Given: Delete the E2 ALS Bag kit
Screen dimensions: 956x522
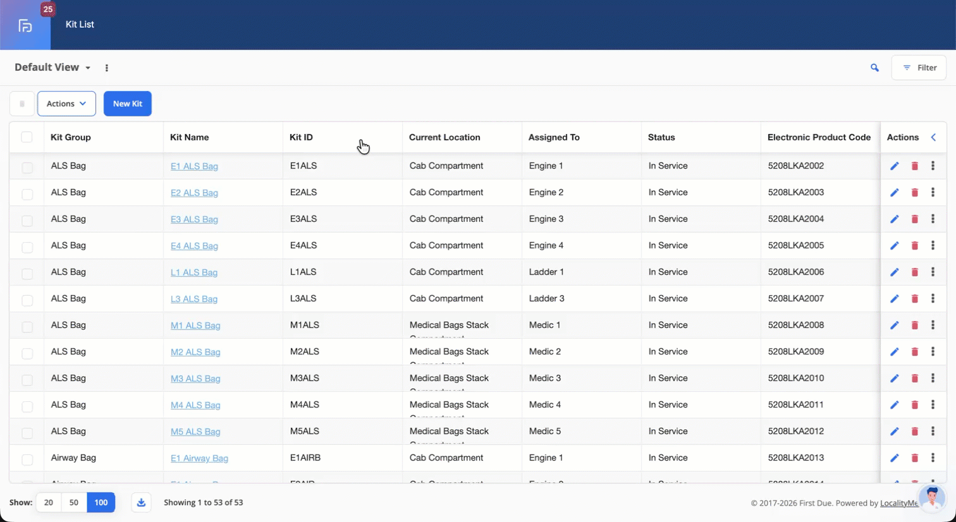Looking at the screenshot, I should (914, 193).
